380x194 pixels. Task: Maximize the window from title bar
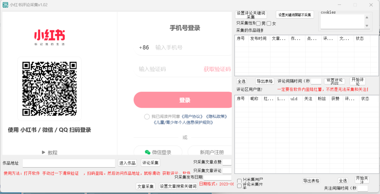point(355,5)
